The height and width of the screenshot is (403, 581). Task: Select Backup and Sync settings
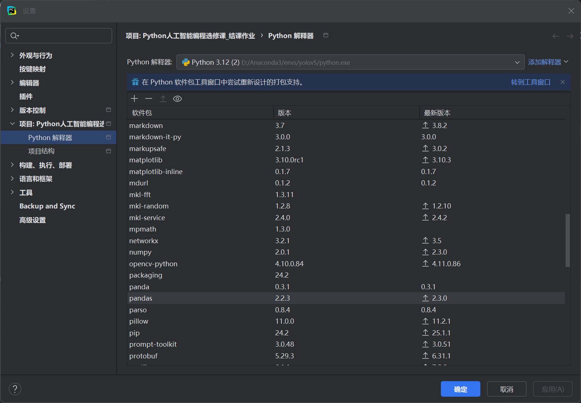point(47,206)
